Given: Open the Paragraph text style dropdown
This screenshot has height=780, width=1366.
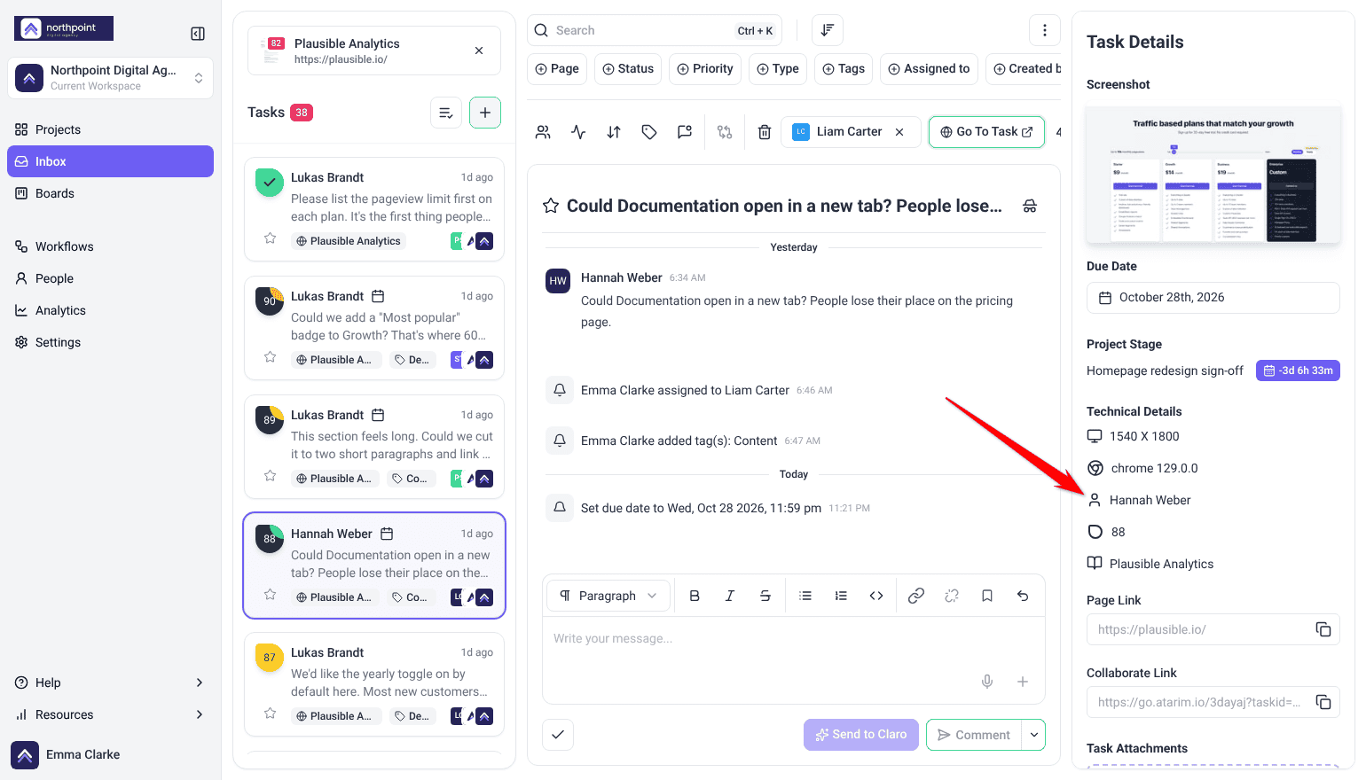Looking at the screenshot, I should pyautogui.click(x=610, y=596).
